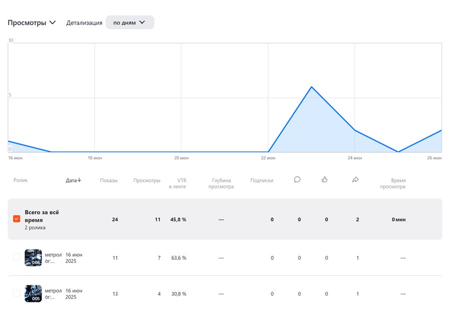Uncheck the Всего за всё время checkbox
Image resolution: width=451 pixels, height=326 pixels.
coord(17,219)
